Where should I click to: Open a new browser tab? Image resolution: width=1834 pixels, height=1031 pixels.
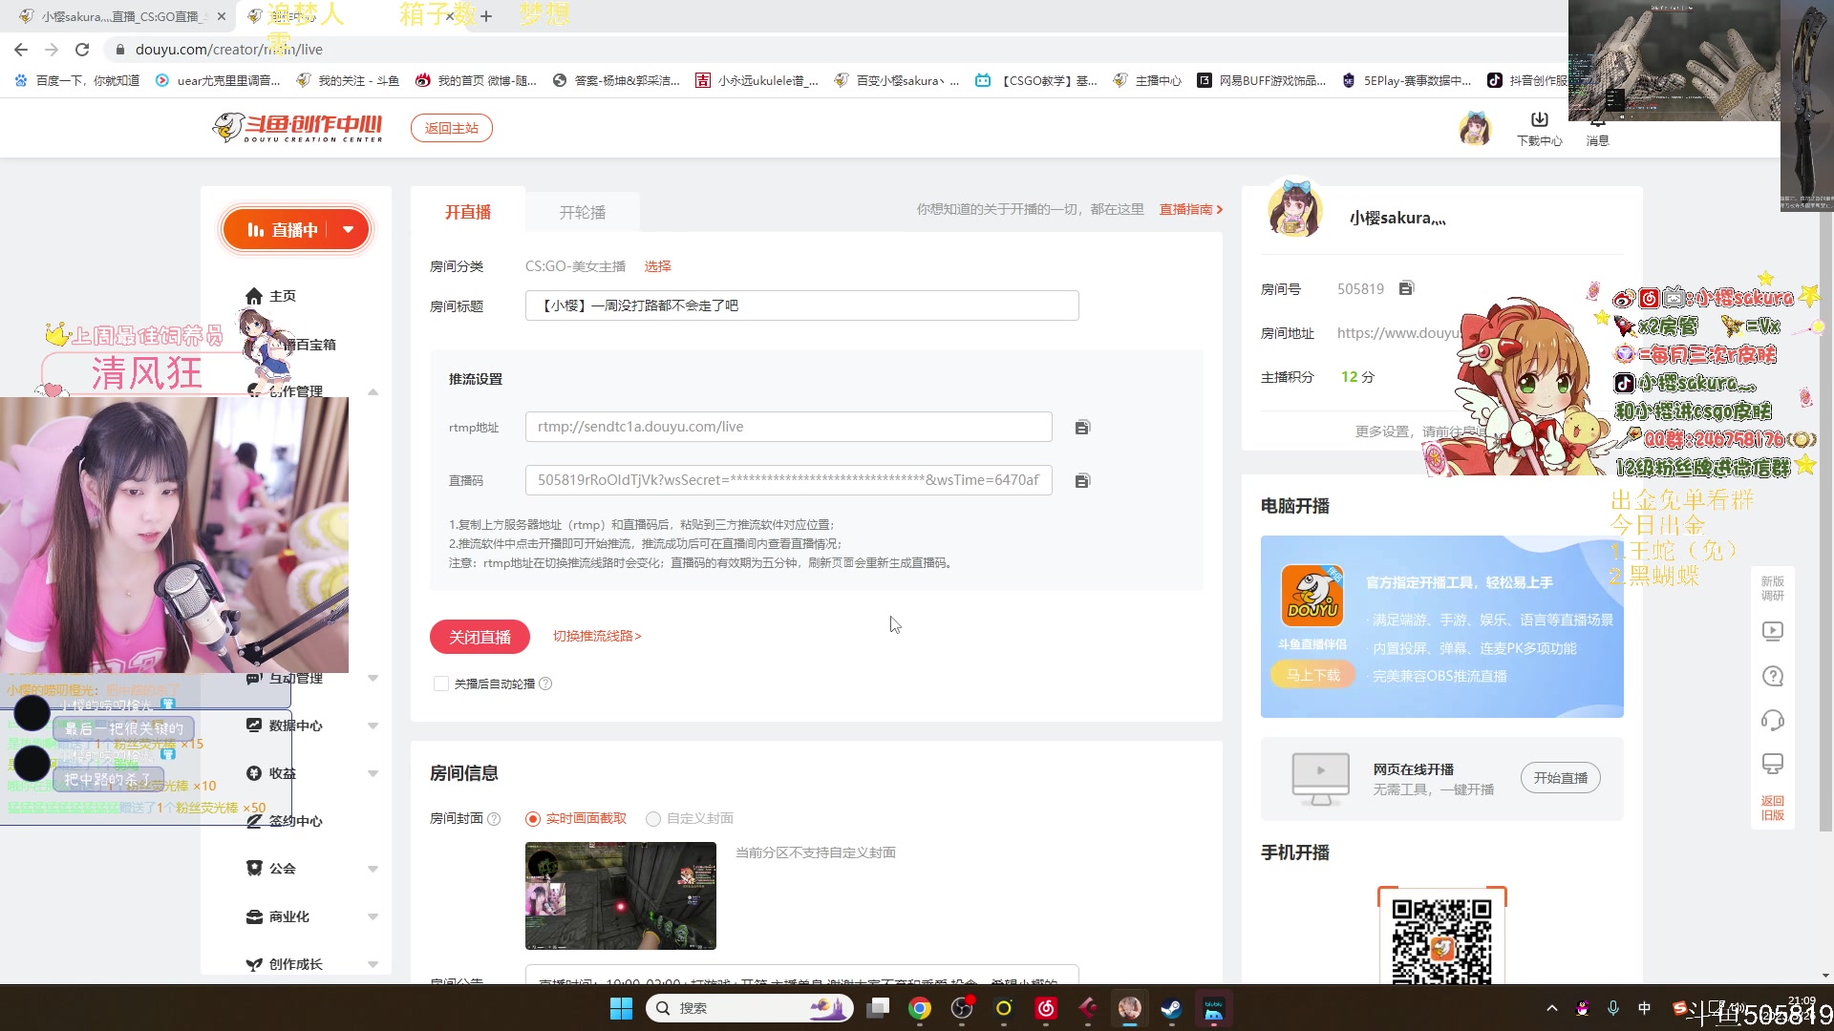(x=486, y=16)
